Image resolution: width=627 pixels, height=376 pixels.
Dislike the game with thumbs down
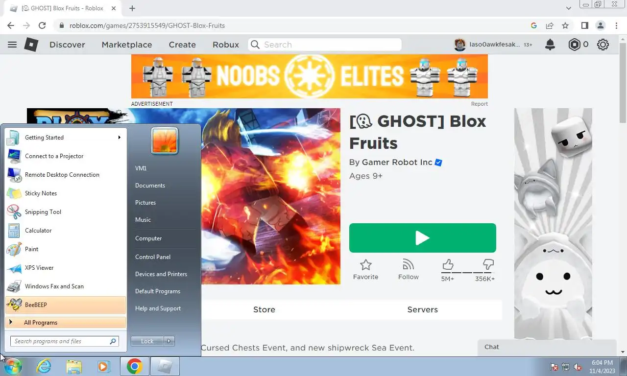click(488, 265)
